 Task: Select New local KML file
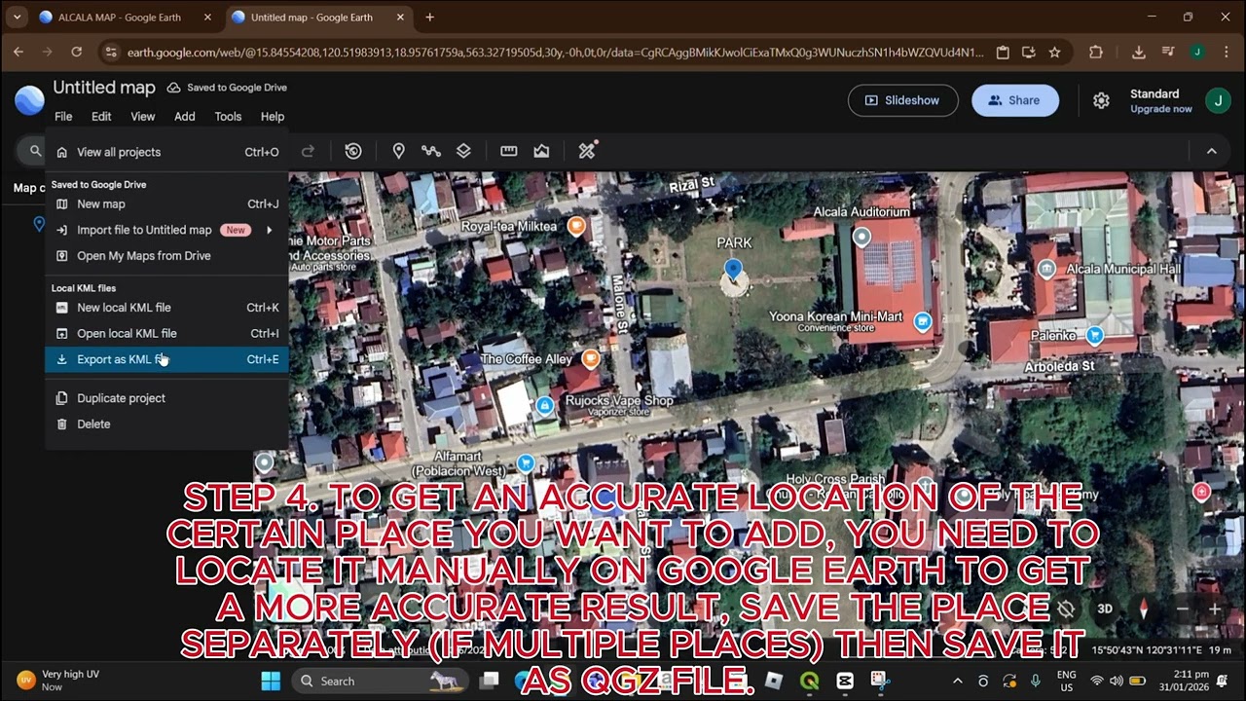coord(166,308)
